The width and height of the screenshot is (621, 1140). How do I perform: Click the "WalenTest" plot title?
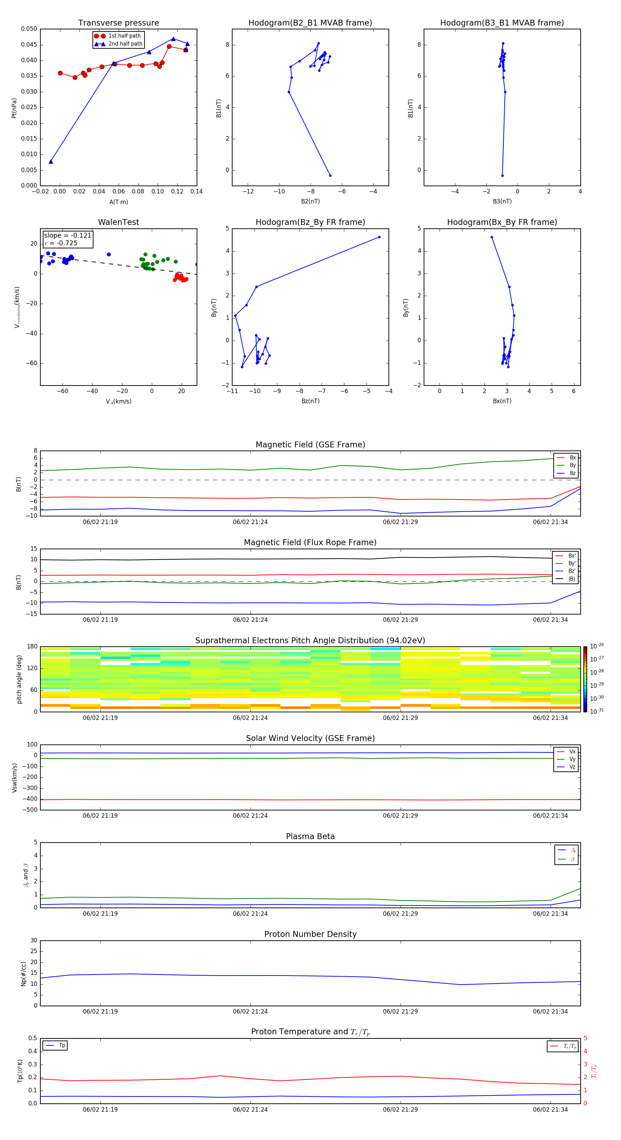coord(118,222)
